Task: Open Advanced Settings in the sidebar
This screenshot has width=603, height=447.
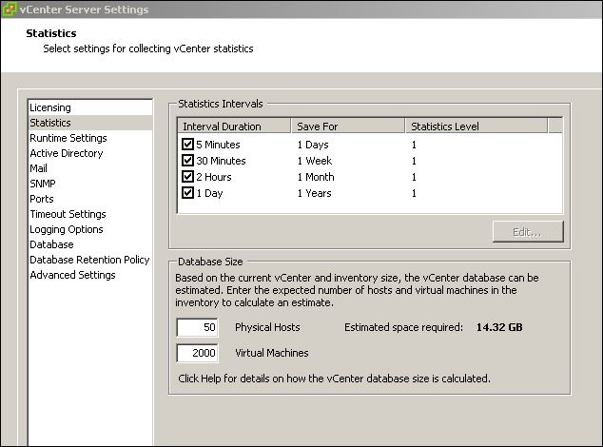Action: [72, 275]
